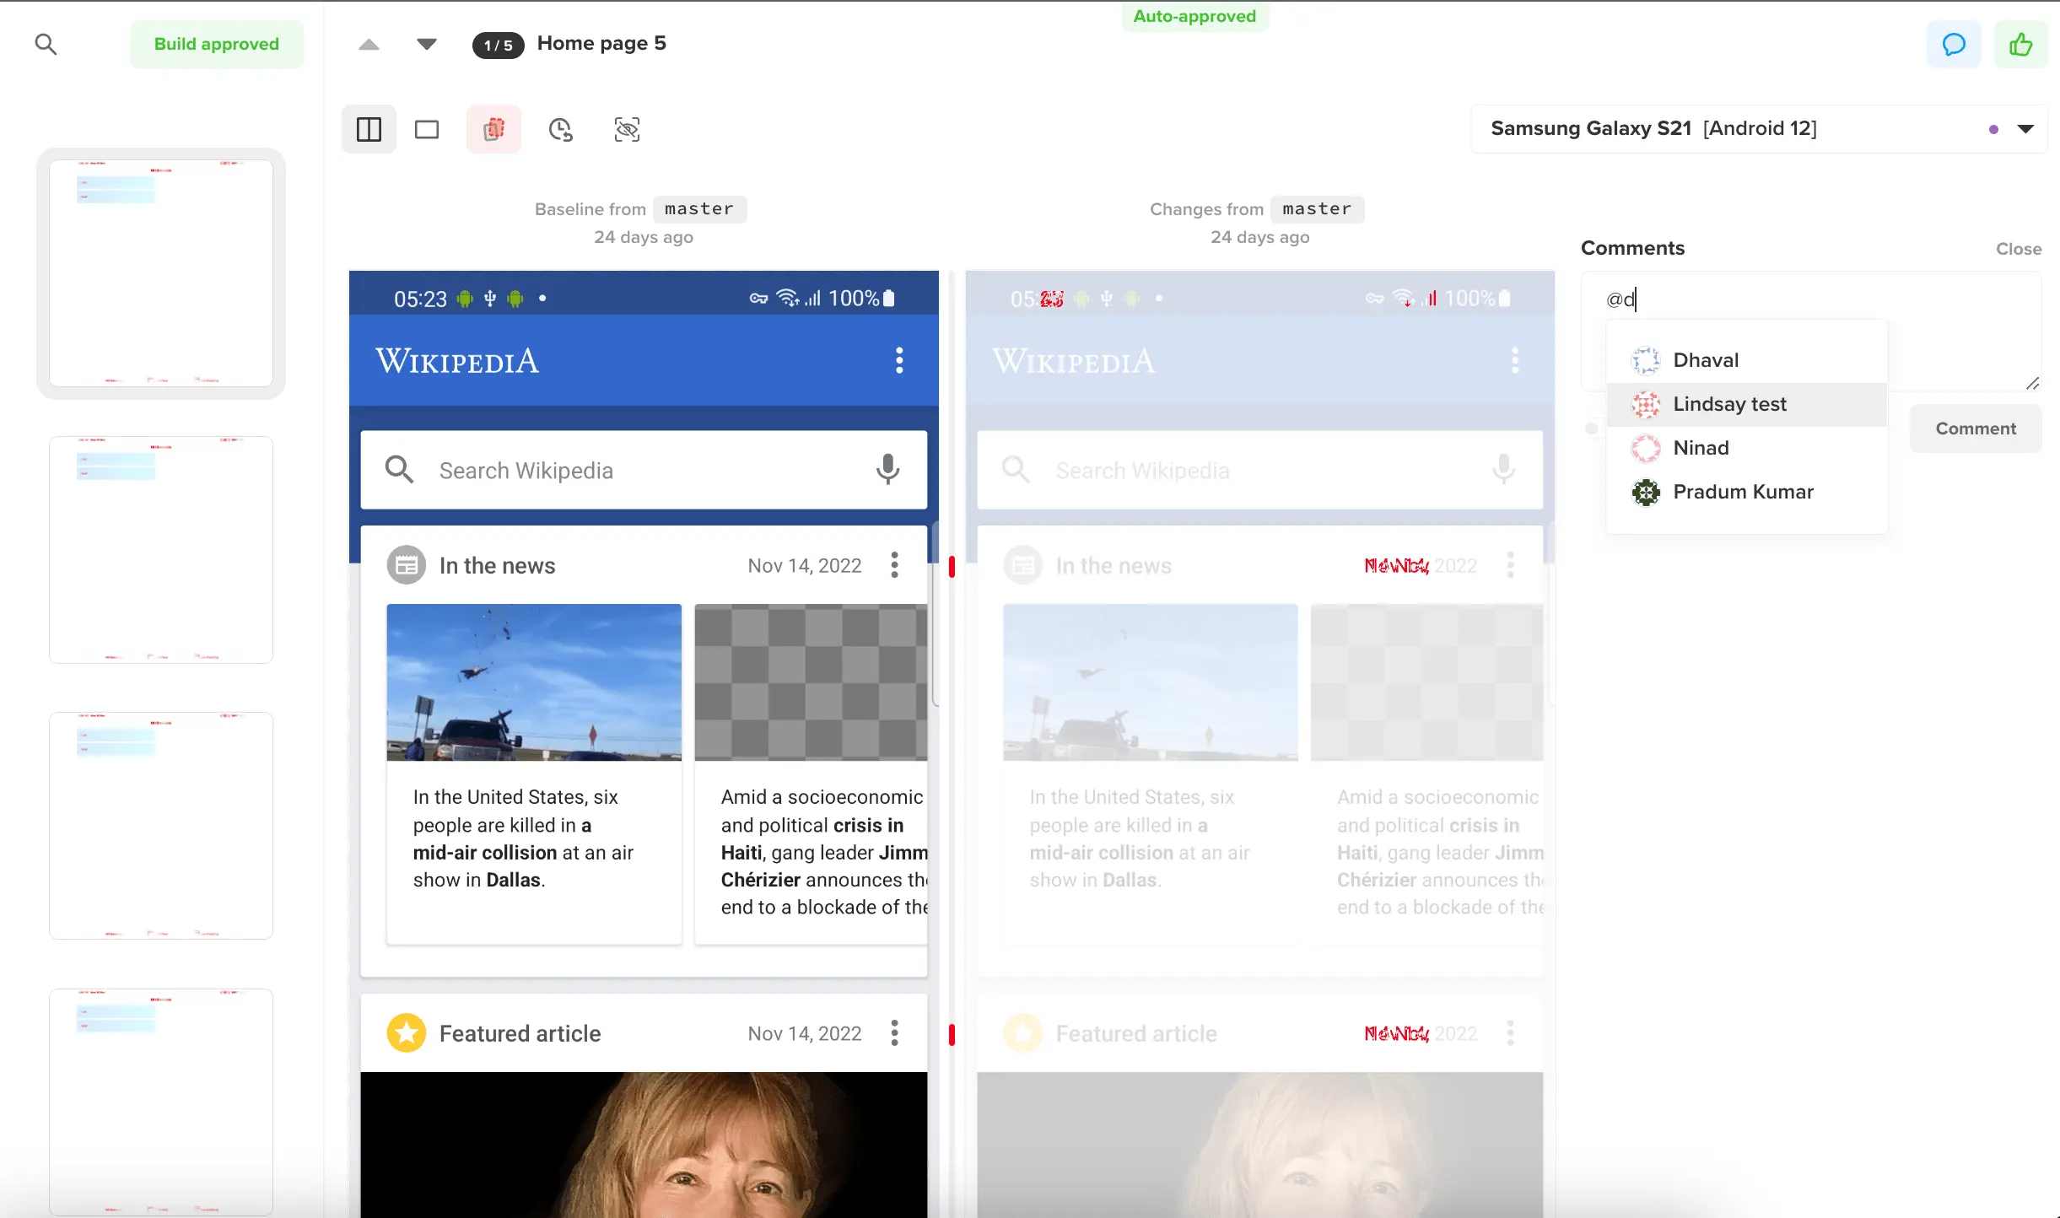Screen dimensions: 2060x1218
Task: Select Dhaval from mention list
Action: (x=1705, y=360)
